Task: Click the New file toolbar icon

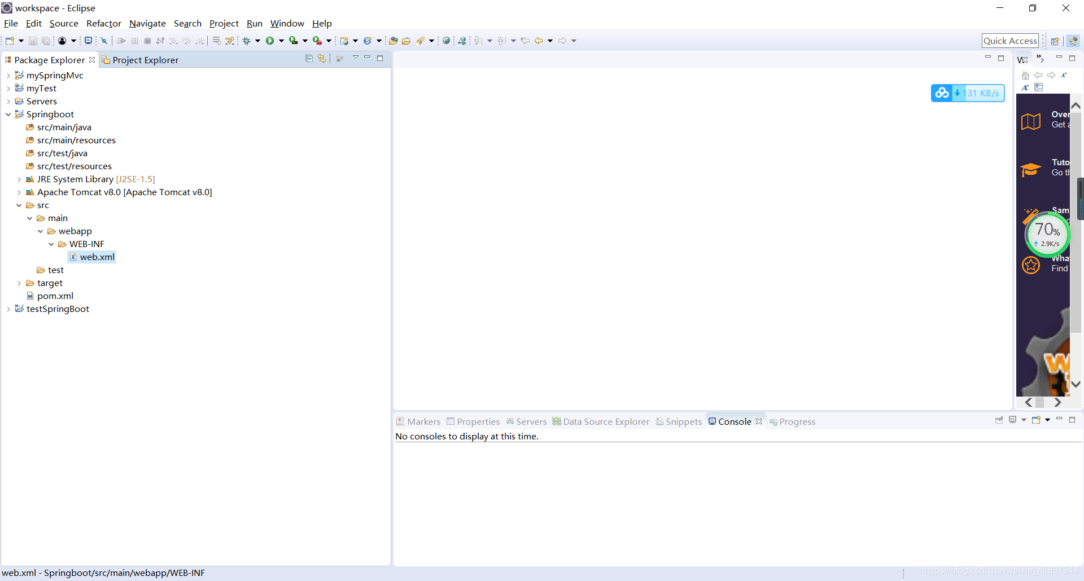Action: [x=10, y=41]
